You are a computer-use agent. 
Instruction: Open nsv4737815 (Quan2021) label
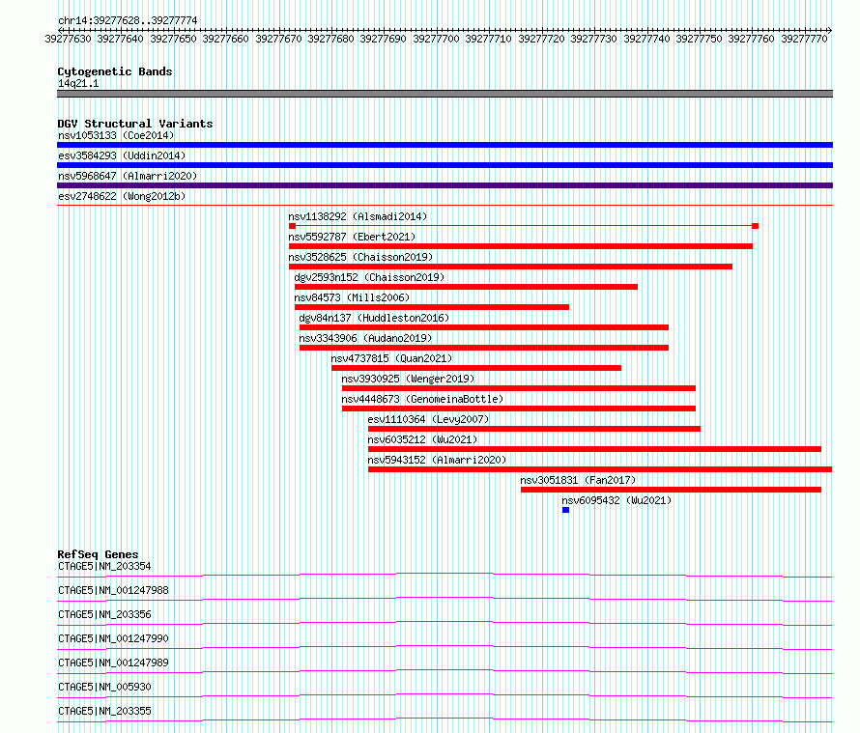coord(391,358)
